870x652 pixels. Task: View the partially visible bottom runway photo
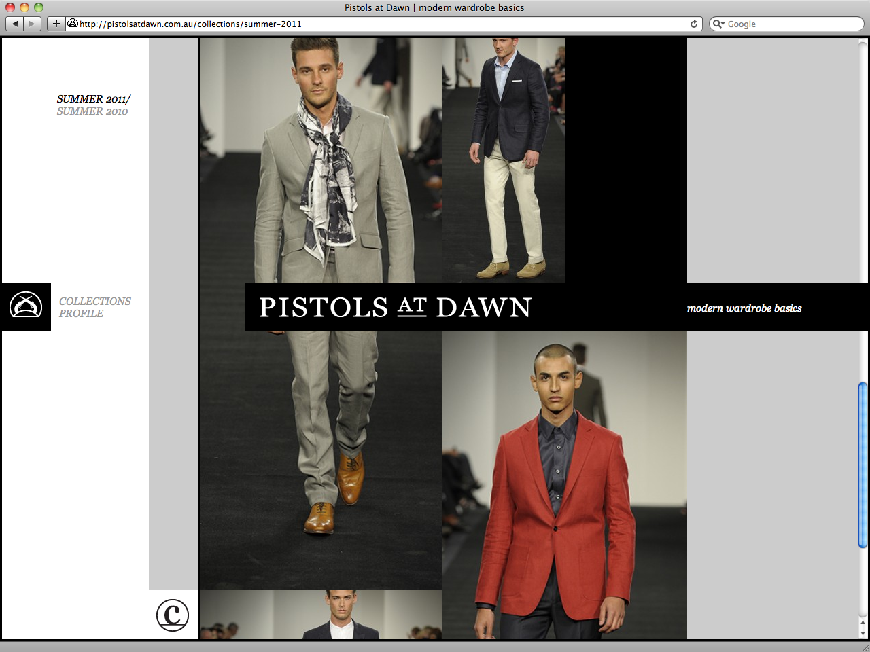[x=320, y=615]
